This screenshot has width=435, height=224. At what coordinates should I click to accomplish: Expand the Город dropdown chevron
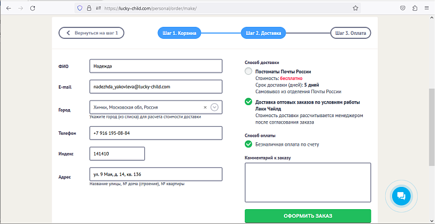pyautogui.click(x=215, y=107)
